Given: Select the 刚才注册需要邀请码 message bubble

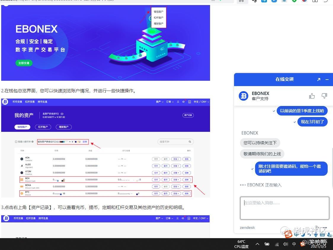Looking at the screenshot, I should 291,169.
